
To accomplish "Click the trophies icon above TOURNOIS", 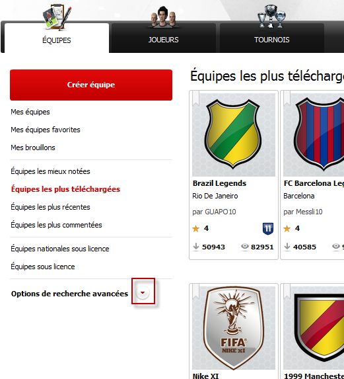I will (271, 16).
